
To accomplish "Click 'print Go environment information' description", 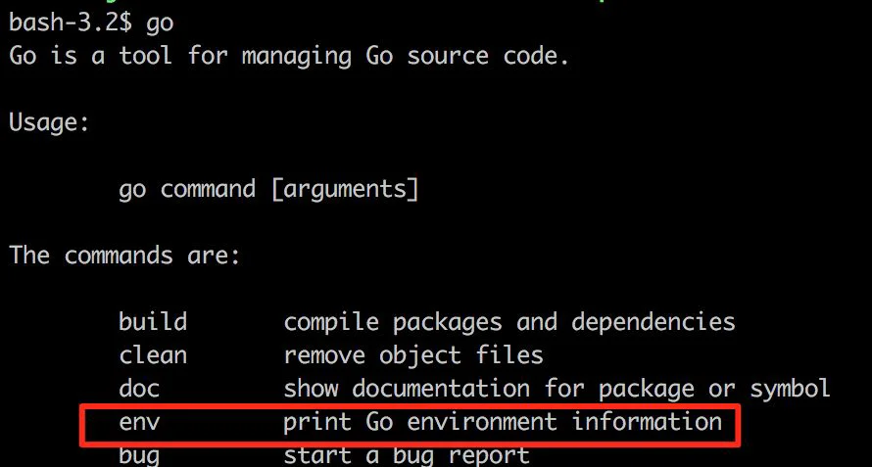I will [503, 423].
